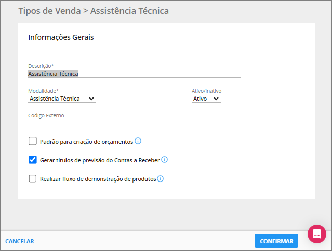Click the Ativo/Inativo field label
This screenshot has height=251, width=332.
pos(206,91)
